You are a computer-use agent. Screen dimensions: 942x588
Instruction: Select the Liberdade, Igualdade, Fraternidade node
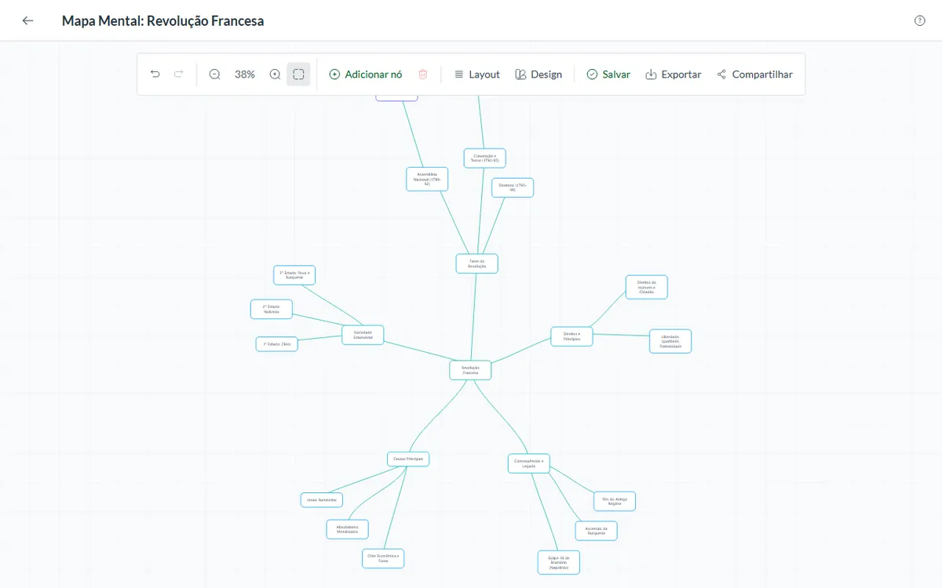click(670, 341)
